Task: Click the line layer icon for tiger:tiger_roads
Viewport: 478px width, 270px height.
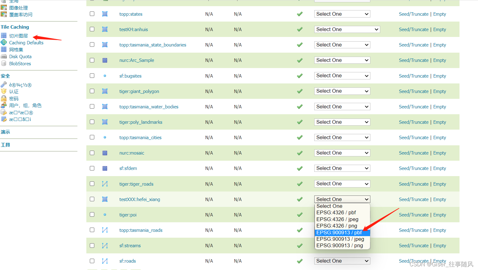Action: pos(105,184)
